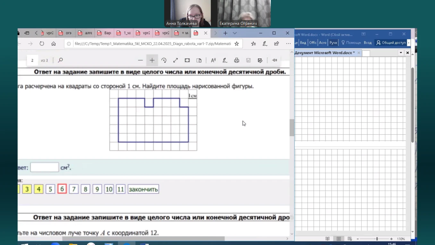Share this page from browser
The image size is (435, 245).
pyautogui.click(x=277, y=44)
